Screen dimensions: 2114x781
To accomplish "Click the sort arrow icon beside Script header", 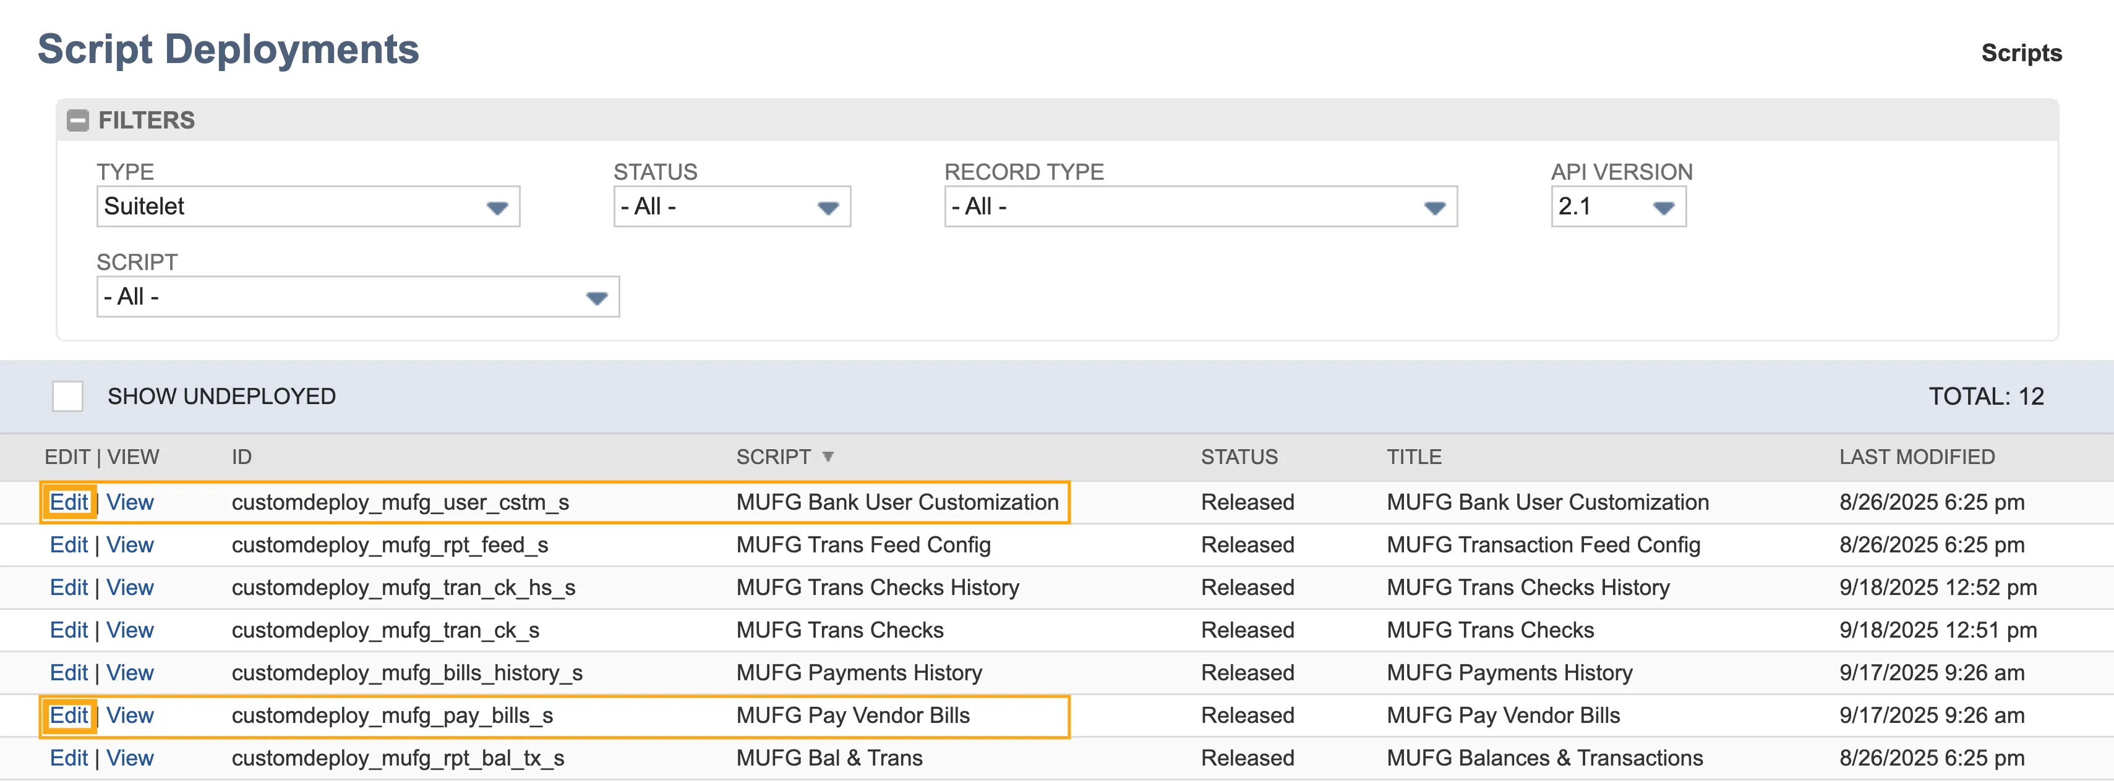I will coord(828,457).
